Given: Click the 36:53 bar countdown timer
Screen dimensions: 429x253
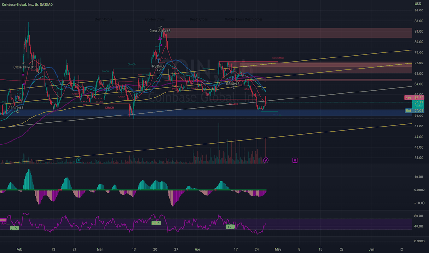Looking at the screenshot, I should pyautogui.click(x=418, y=106).
